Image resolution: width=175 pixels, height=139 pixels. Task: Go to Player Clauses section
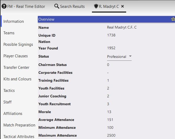(15, 56)
